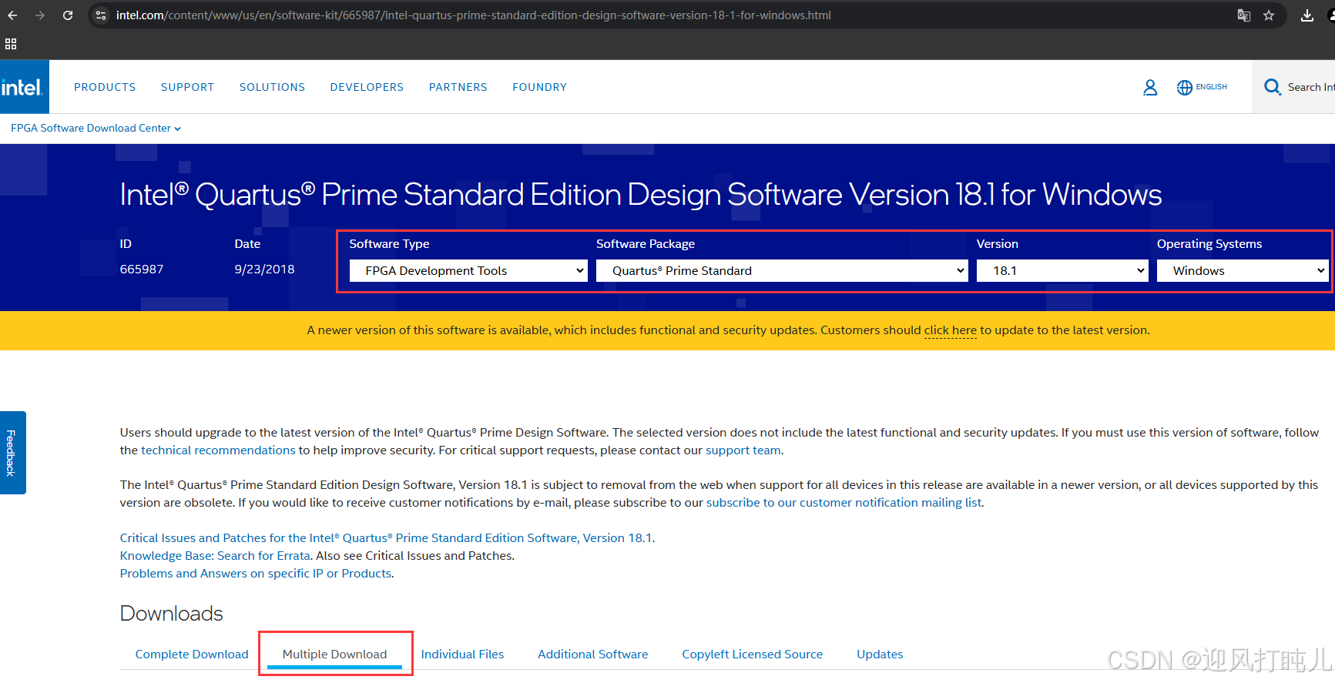Open the Version 18.1 dropdown
The width and height of the screenshot is (1335, 683).
pos(1062,270)
